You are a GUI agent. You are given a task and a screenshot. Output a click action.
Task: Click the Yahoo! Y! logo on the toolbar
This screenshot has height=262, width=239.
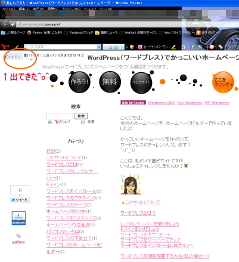pos(5,47)
